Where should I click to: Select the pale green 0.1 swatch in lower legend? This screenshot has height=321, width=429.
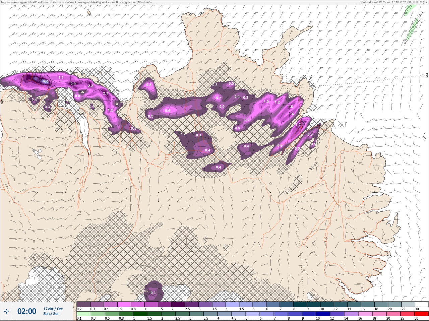[84, 314]
